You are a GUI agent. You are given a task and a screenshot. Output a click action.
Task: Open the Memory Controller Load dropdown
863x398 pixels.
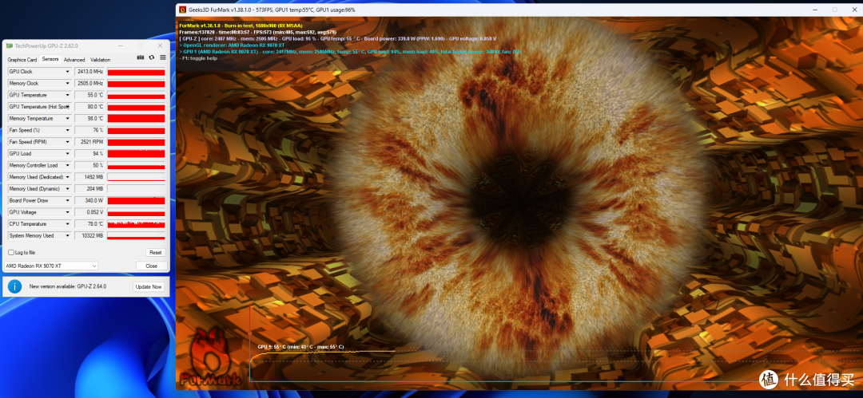pos(68,165)
